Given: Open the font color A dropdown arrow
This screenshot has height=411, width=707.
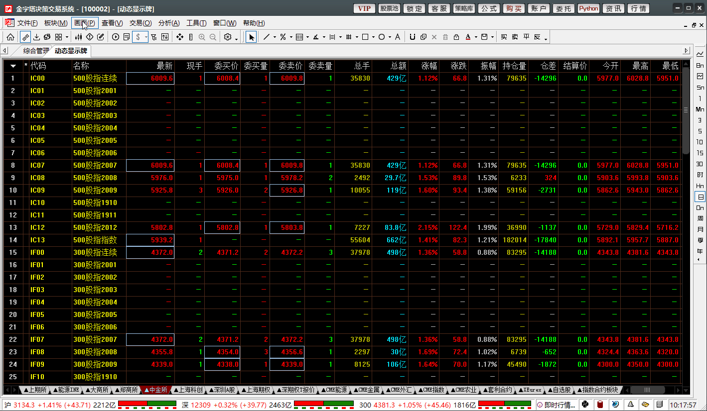Looking at the screenshot, I should click(x=476, y=37).
